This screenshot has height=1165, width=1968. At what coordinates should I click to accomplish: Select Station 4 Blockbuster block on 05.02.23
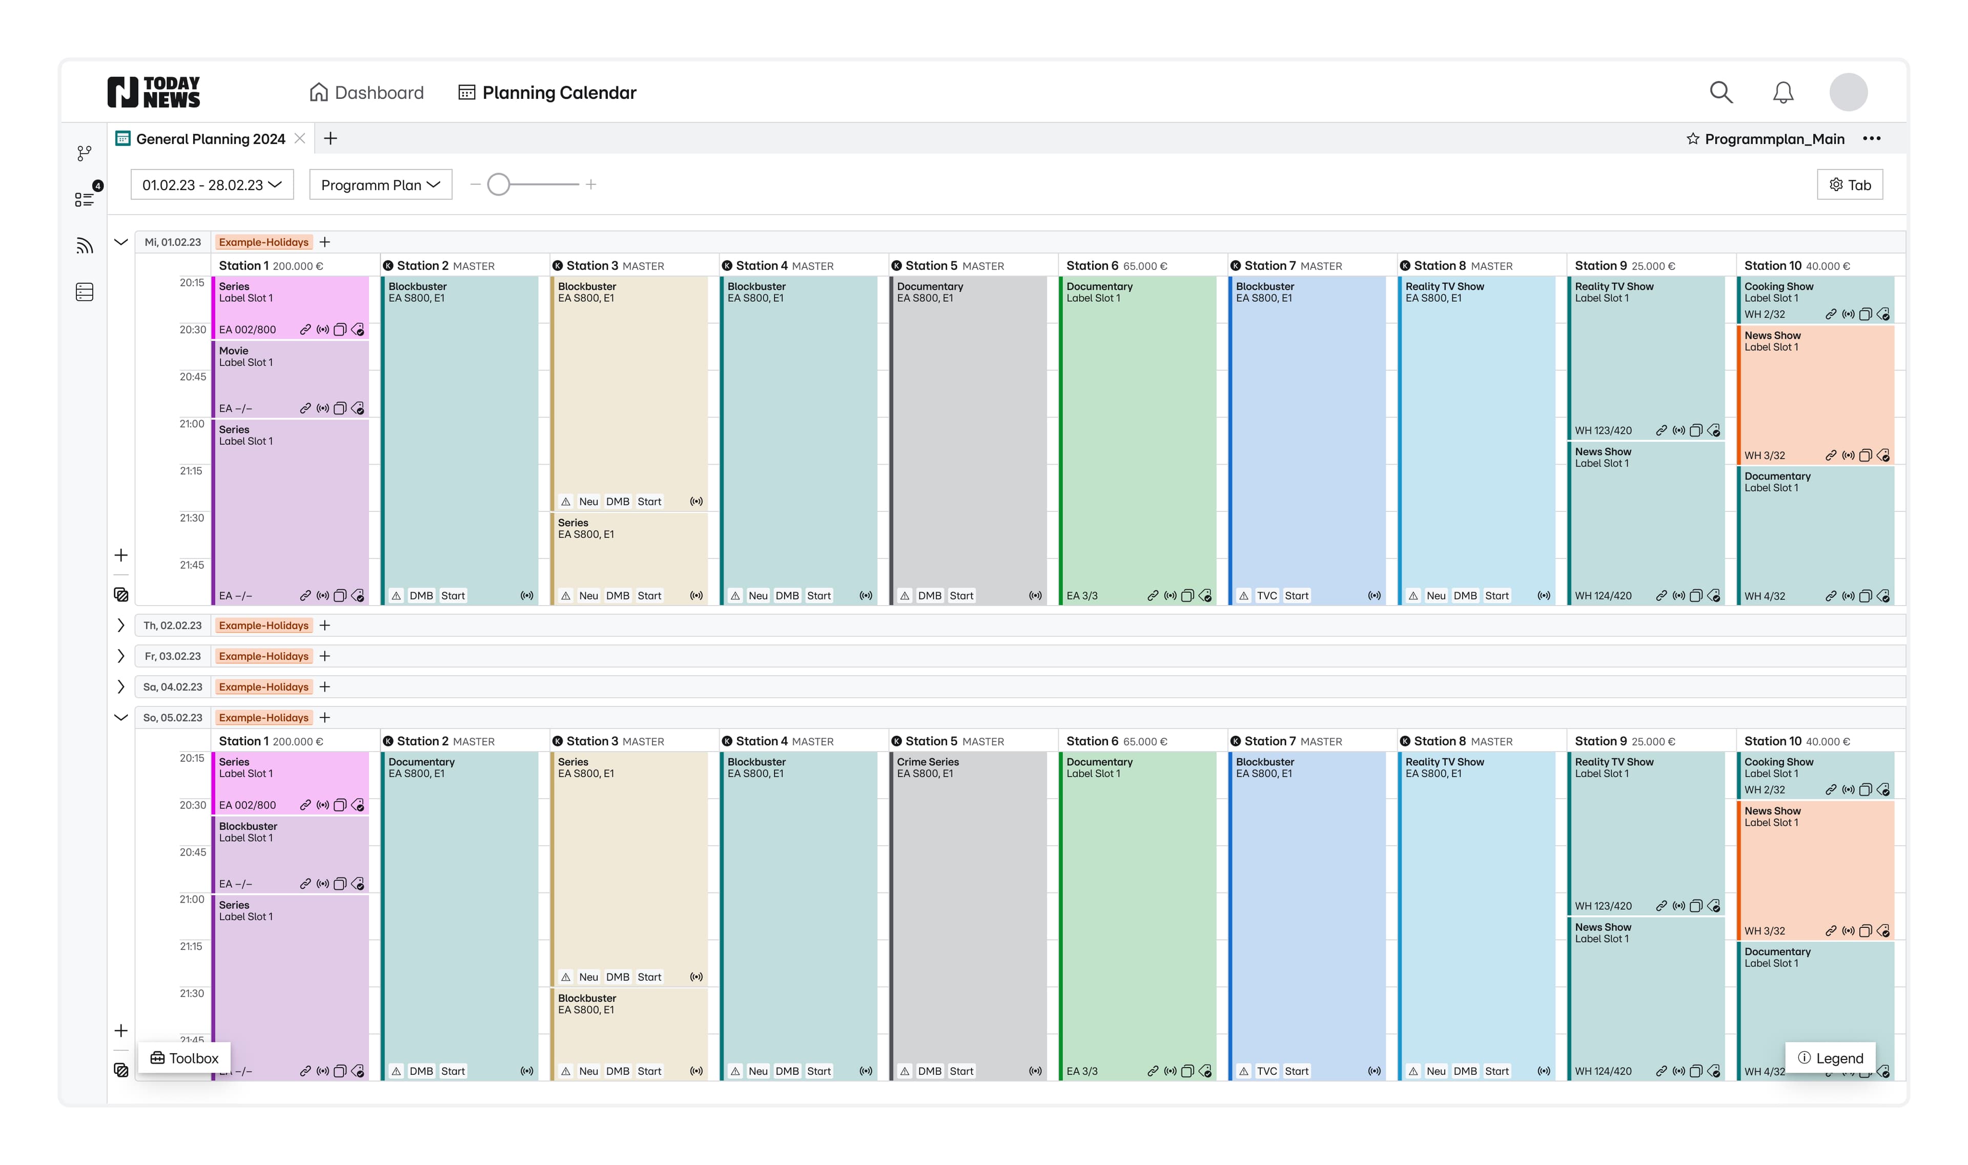(798, 916)
